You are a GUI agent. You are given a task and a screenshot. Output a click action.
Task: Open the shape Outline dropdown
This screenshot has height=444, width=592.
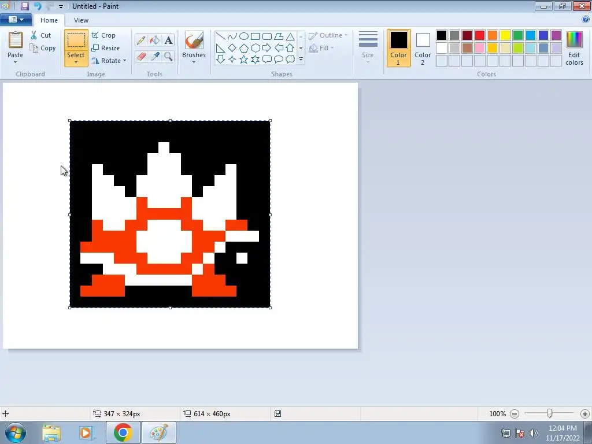click(x=328, y=35)
